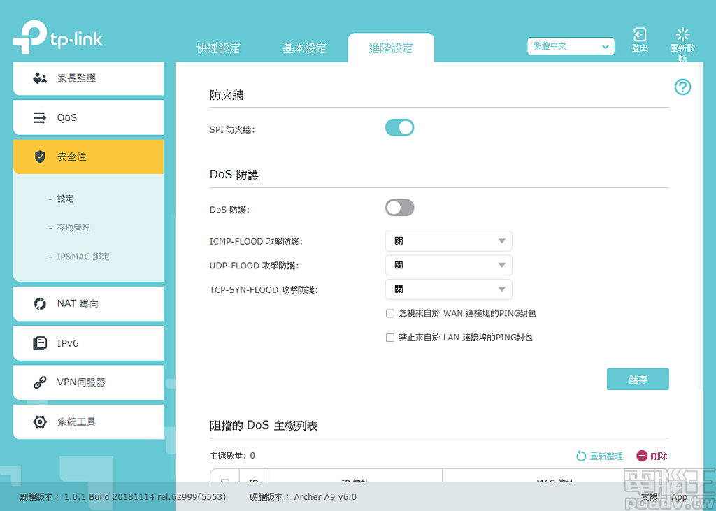Open the 繁體中文 language dropdown
Image resolution: width=716 pixels, height=511 pixels.
[x=571, y=45]
